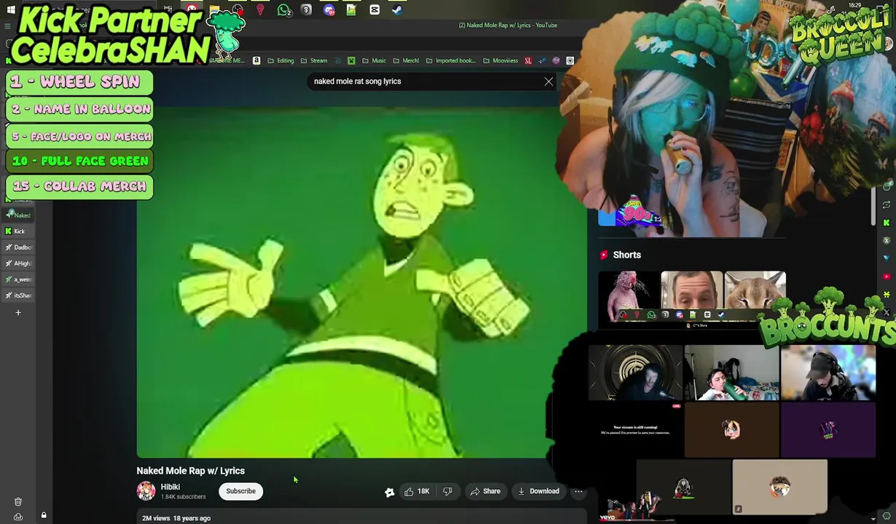Open the Stream bookmarks folder
896x524 pixels.
(314, 60)
